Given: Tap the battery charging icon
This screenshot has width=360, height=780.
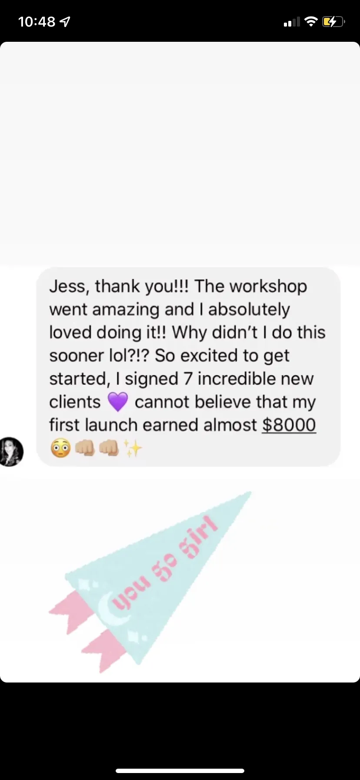Looking at the screenshot, I should [x=333, y=21].
